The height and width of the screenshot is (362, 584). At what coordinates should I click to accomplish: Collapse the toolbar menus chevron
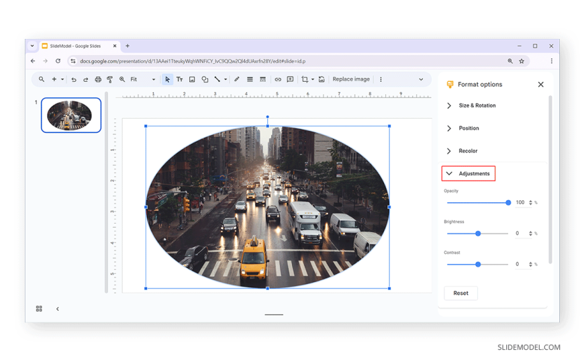[x=421, y=79]
